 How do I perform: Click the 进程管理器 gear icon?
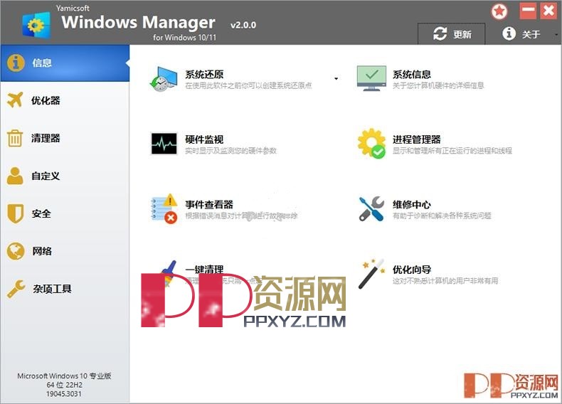click(371, 144)
